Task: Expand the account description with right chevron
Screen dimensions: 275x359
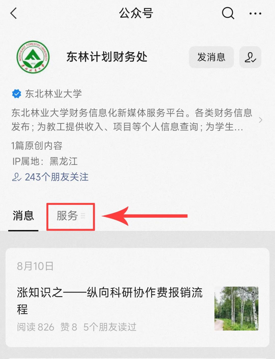Action: 260,120
